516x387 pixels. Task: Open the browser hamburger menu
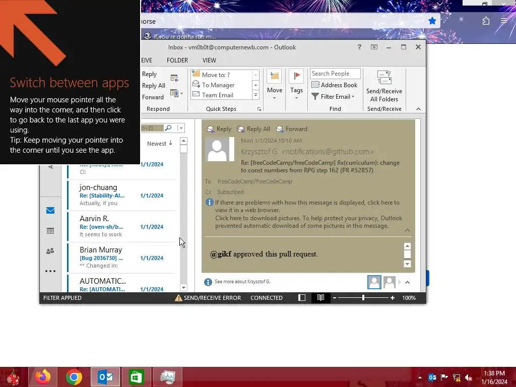tap(504, 21)
